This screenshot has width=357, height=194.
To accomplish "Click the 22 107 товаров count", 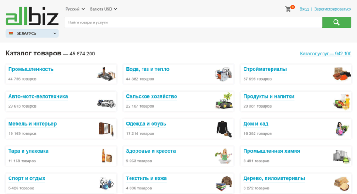I will point(140,106).
